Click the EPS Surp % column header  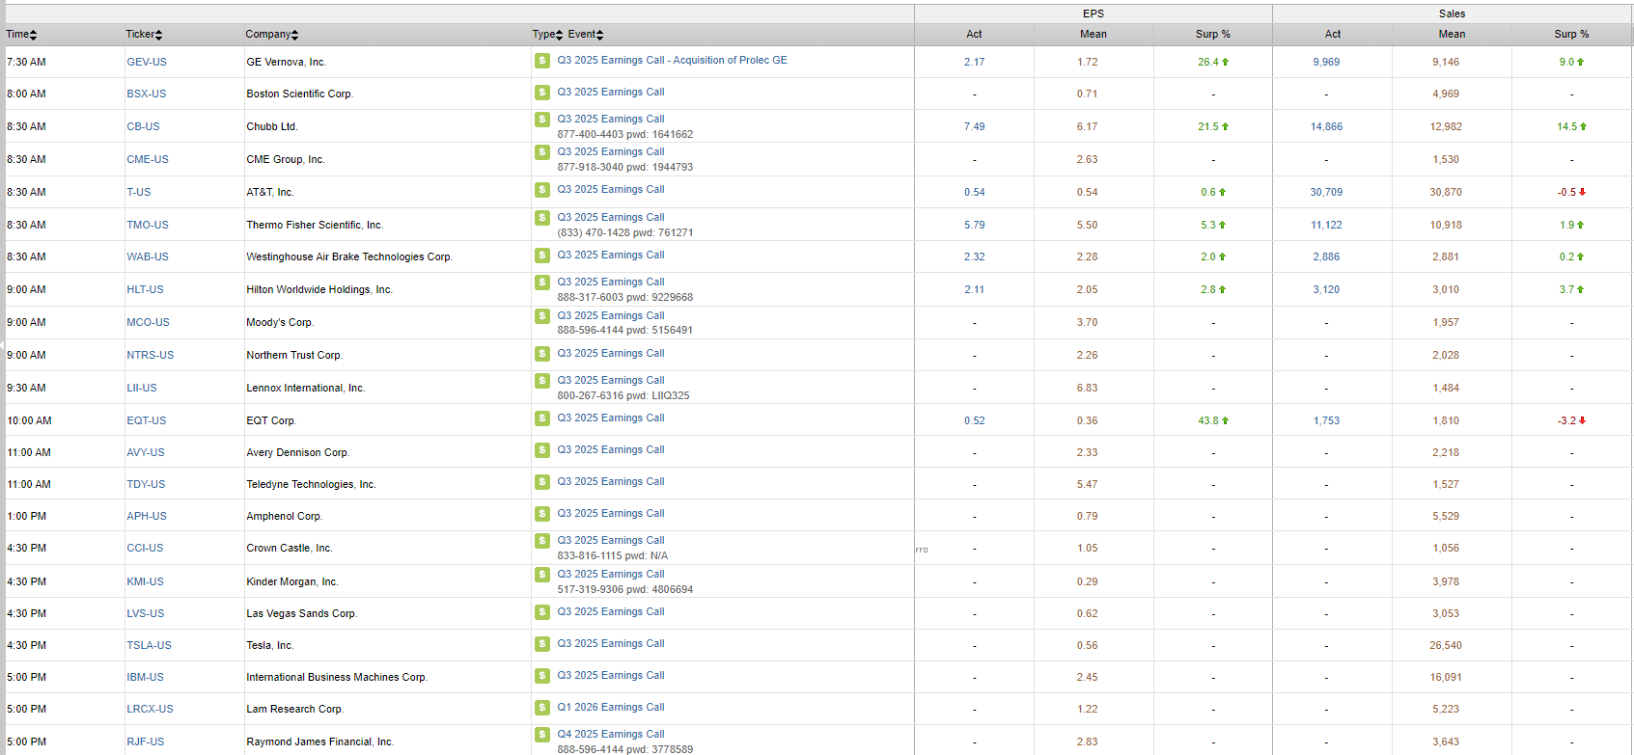(x=1212, y=35)
